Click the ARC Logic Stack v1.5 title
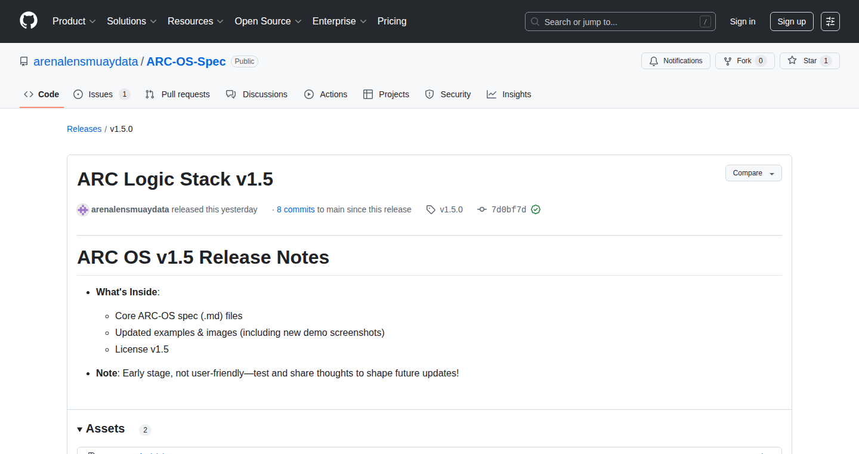The height and width of the screenshot is (454, 859). point(175,179)
